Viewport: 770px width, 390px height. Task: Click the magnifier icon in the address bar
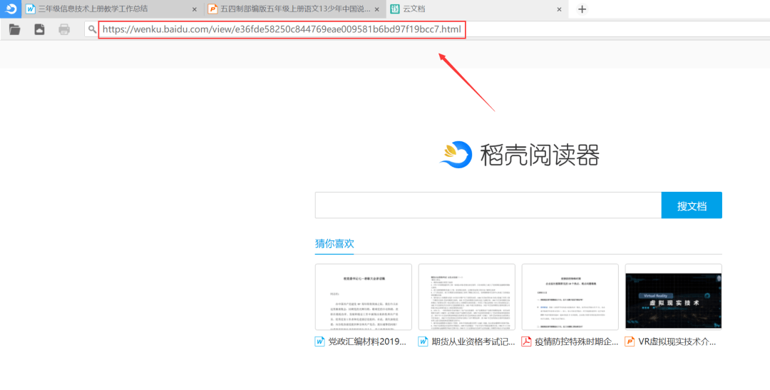(92, 29)
